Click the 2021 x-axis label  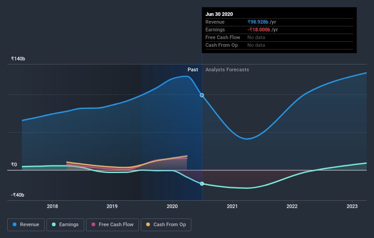(232, 206)
